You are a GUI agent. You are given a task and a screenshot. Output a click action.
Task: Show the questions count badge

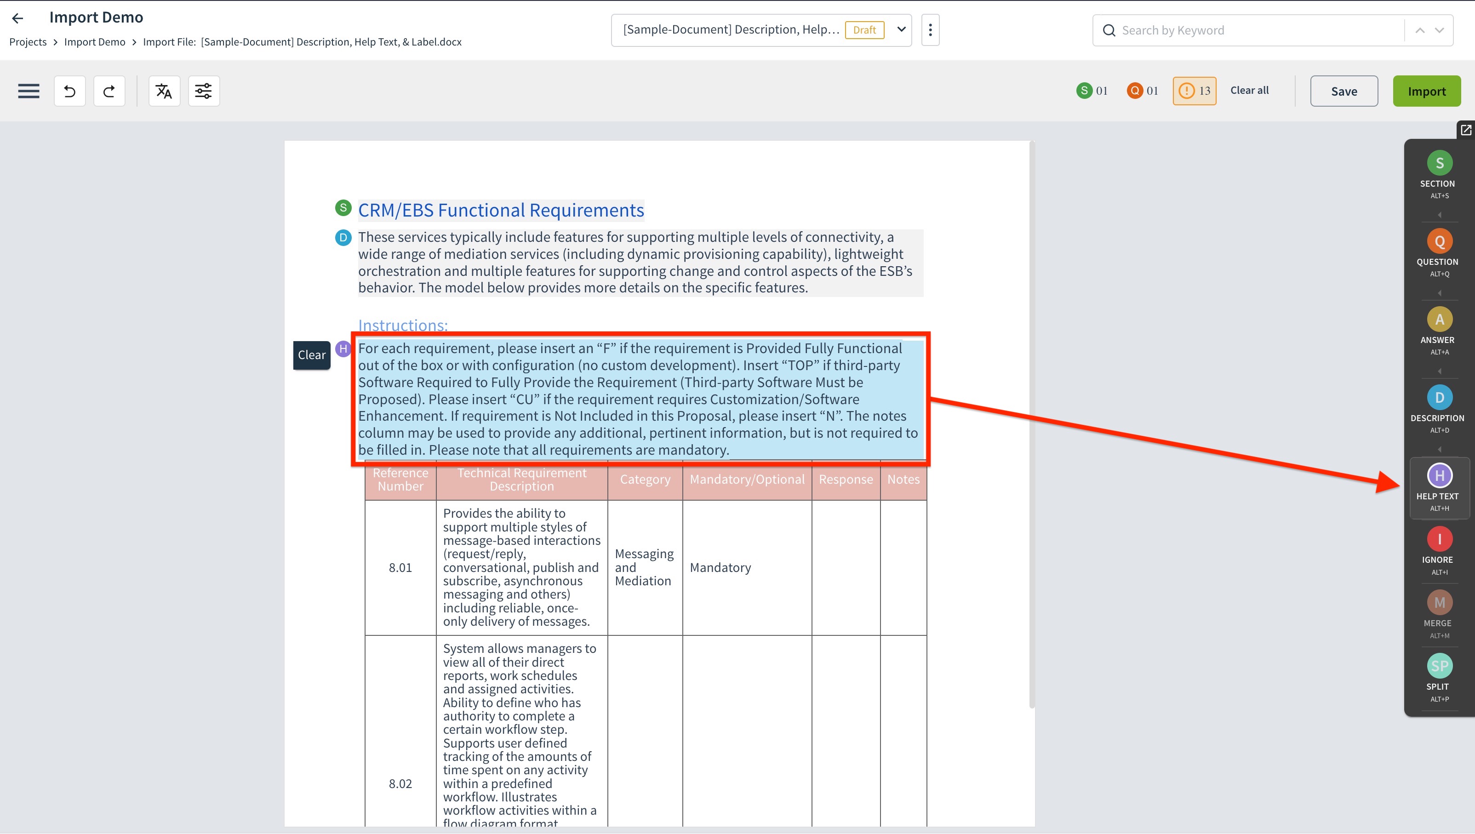pyautogui.click(x=1143, y=91)
